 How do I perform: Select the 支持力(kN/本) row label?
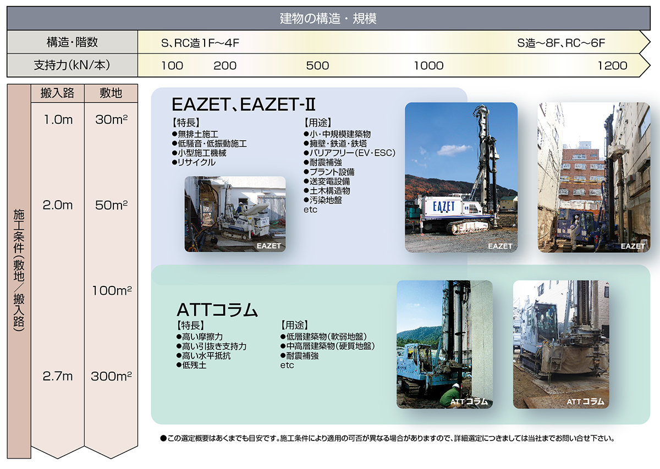coord(72,65)
